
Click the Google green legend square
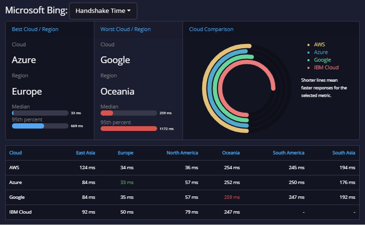(x=308, y=60)
